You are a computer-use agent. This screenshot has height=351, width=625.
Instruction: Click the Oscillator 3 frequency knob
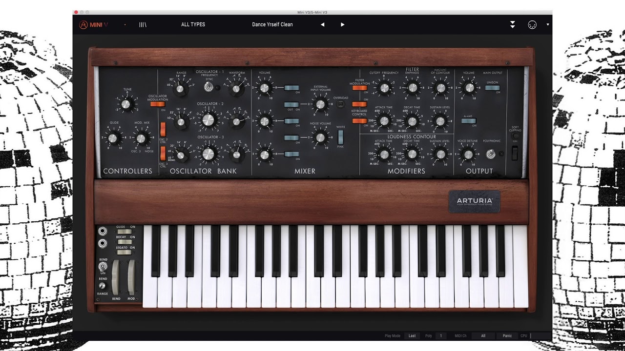(208, 154)
